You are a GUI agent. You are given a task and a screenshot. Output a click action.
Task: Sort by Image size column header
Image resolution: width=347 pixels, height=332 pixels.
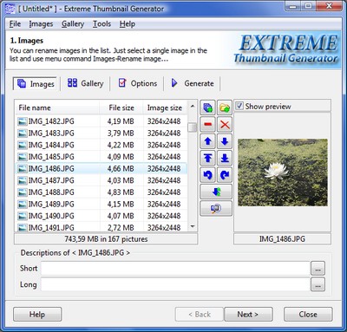tap(165, 107)
